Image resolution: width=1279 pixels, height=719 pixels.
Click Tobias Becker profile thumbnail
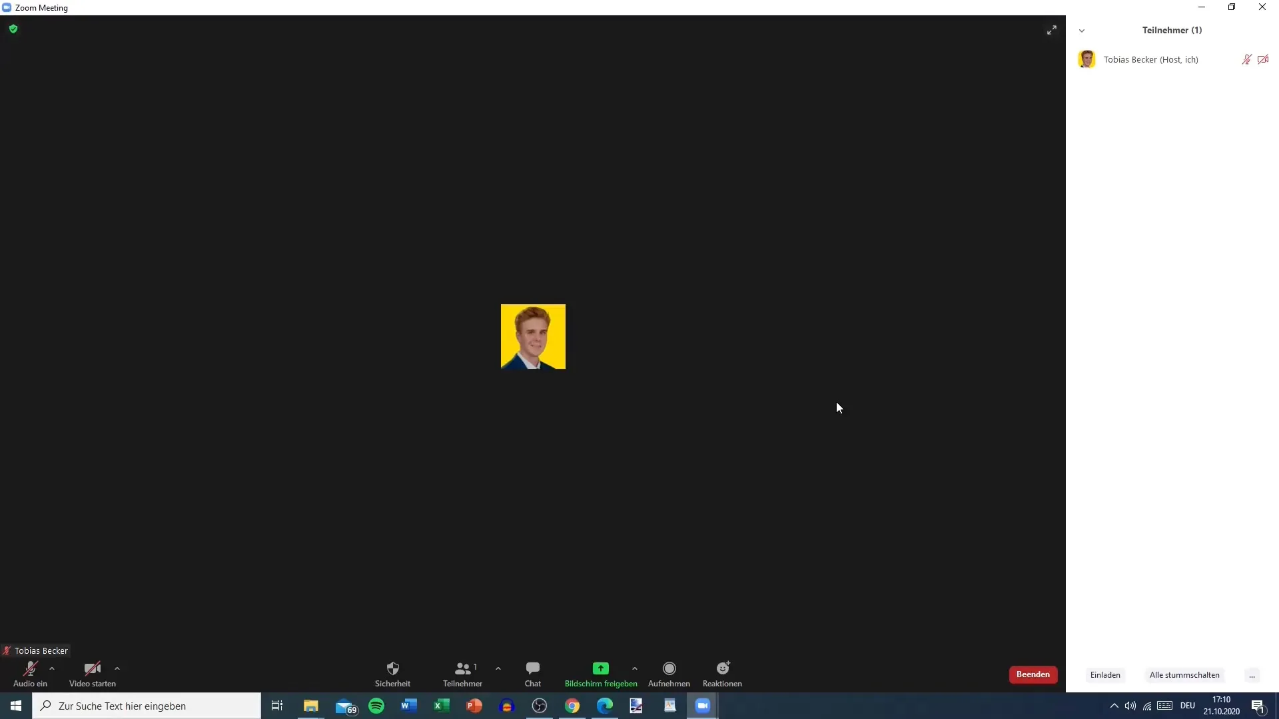click(1086, 59)
